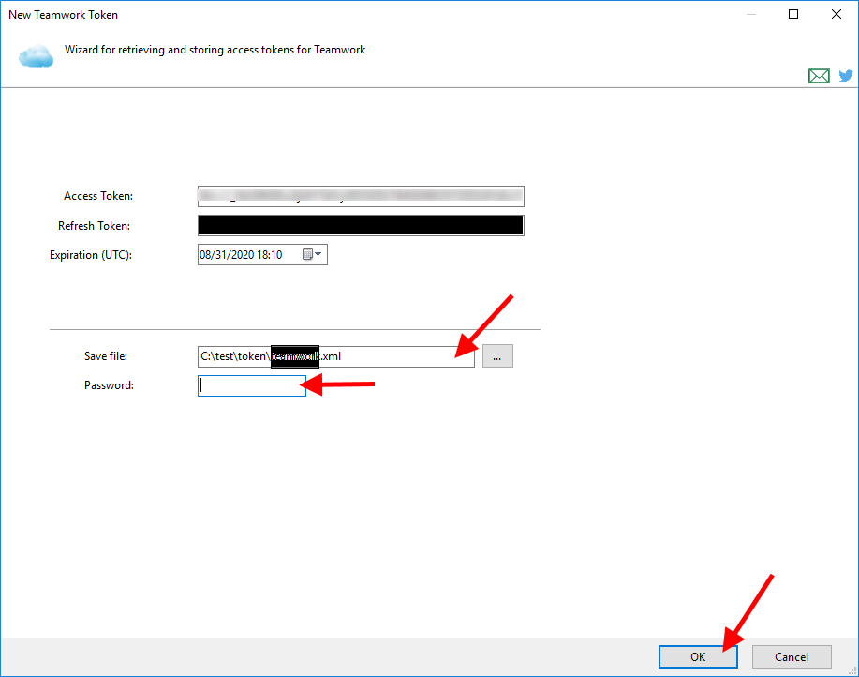Viewport: 859px width, 677px height.
Task: Click into the Access Token field
Action: tap(361, 196)
